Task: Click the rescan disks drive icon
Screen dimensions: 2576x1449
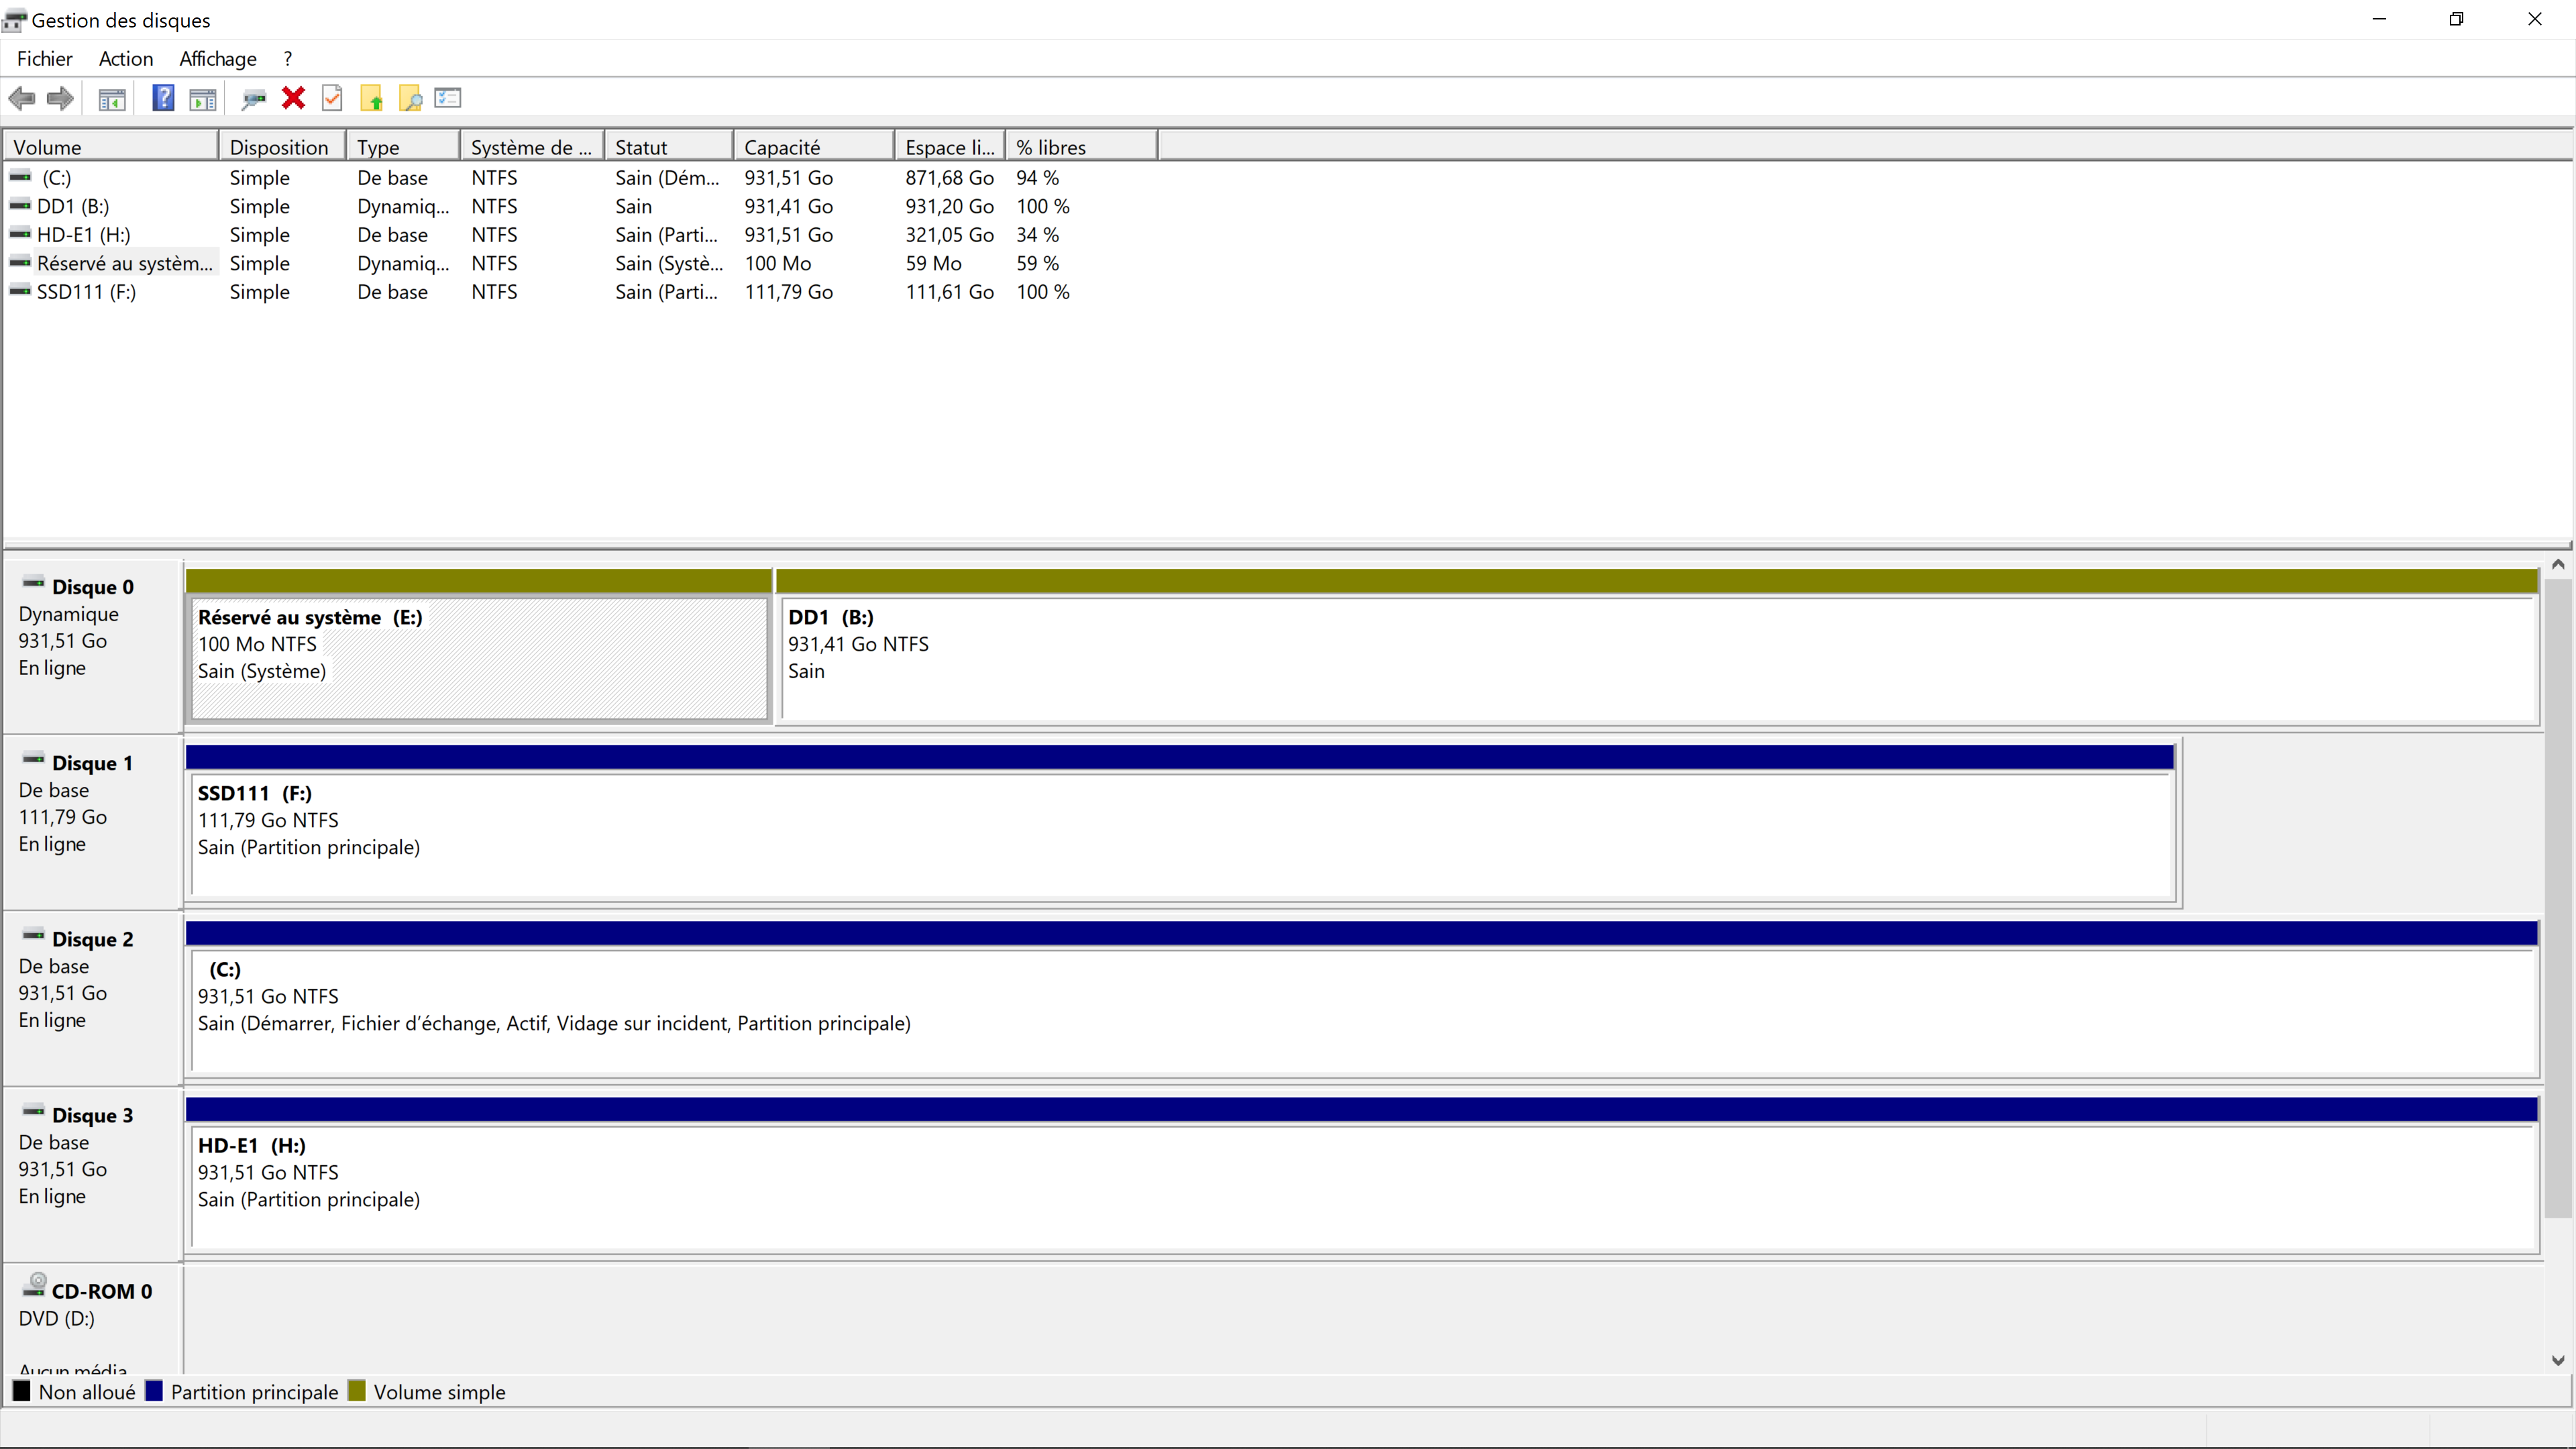Action: tap(254, 98)
